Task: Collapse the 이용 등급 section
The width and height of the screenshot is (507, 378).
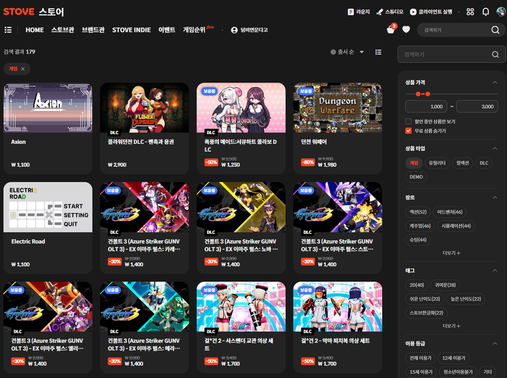Action: click(494, 343)
